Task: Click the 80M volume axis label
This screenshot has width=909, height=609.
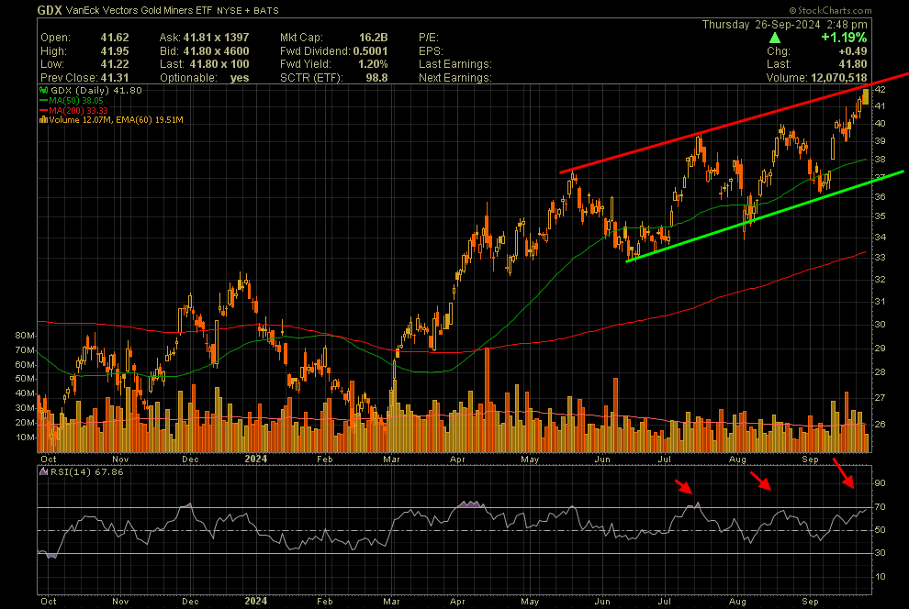Action: click(x=25, y=335)
